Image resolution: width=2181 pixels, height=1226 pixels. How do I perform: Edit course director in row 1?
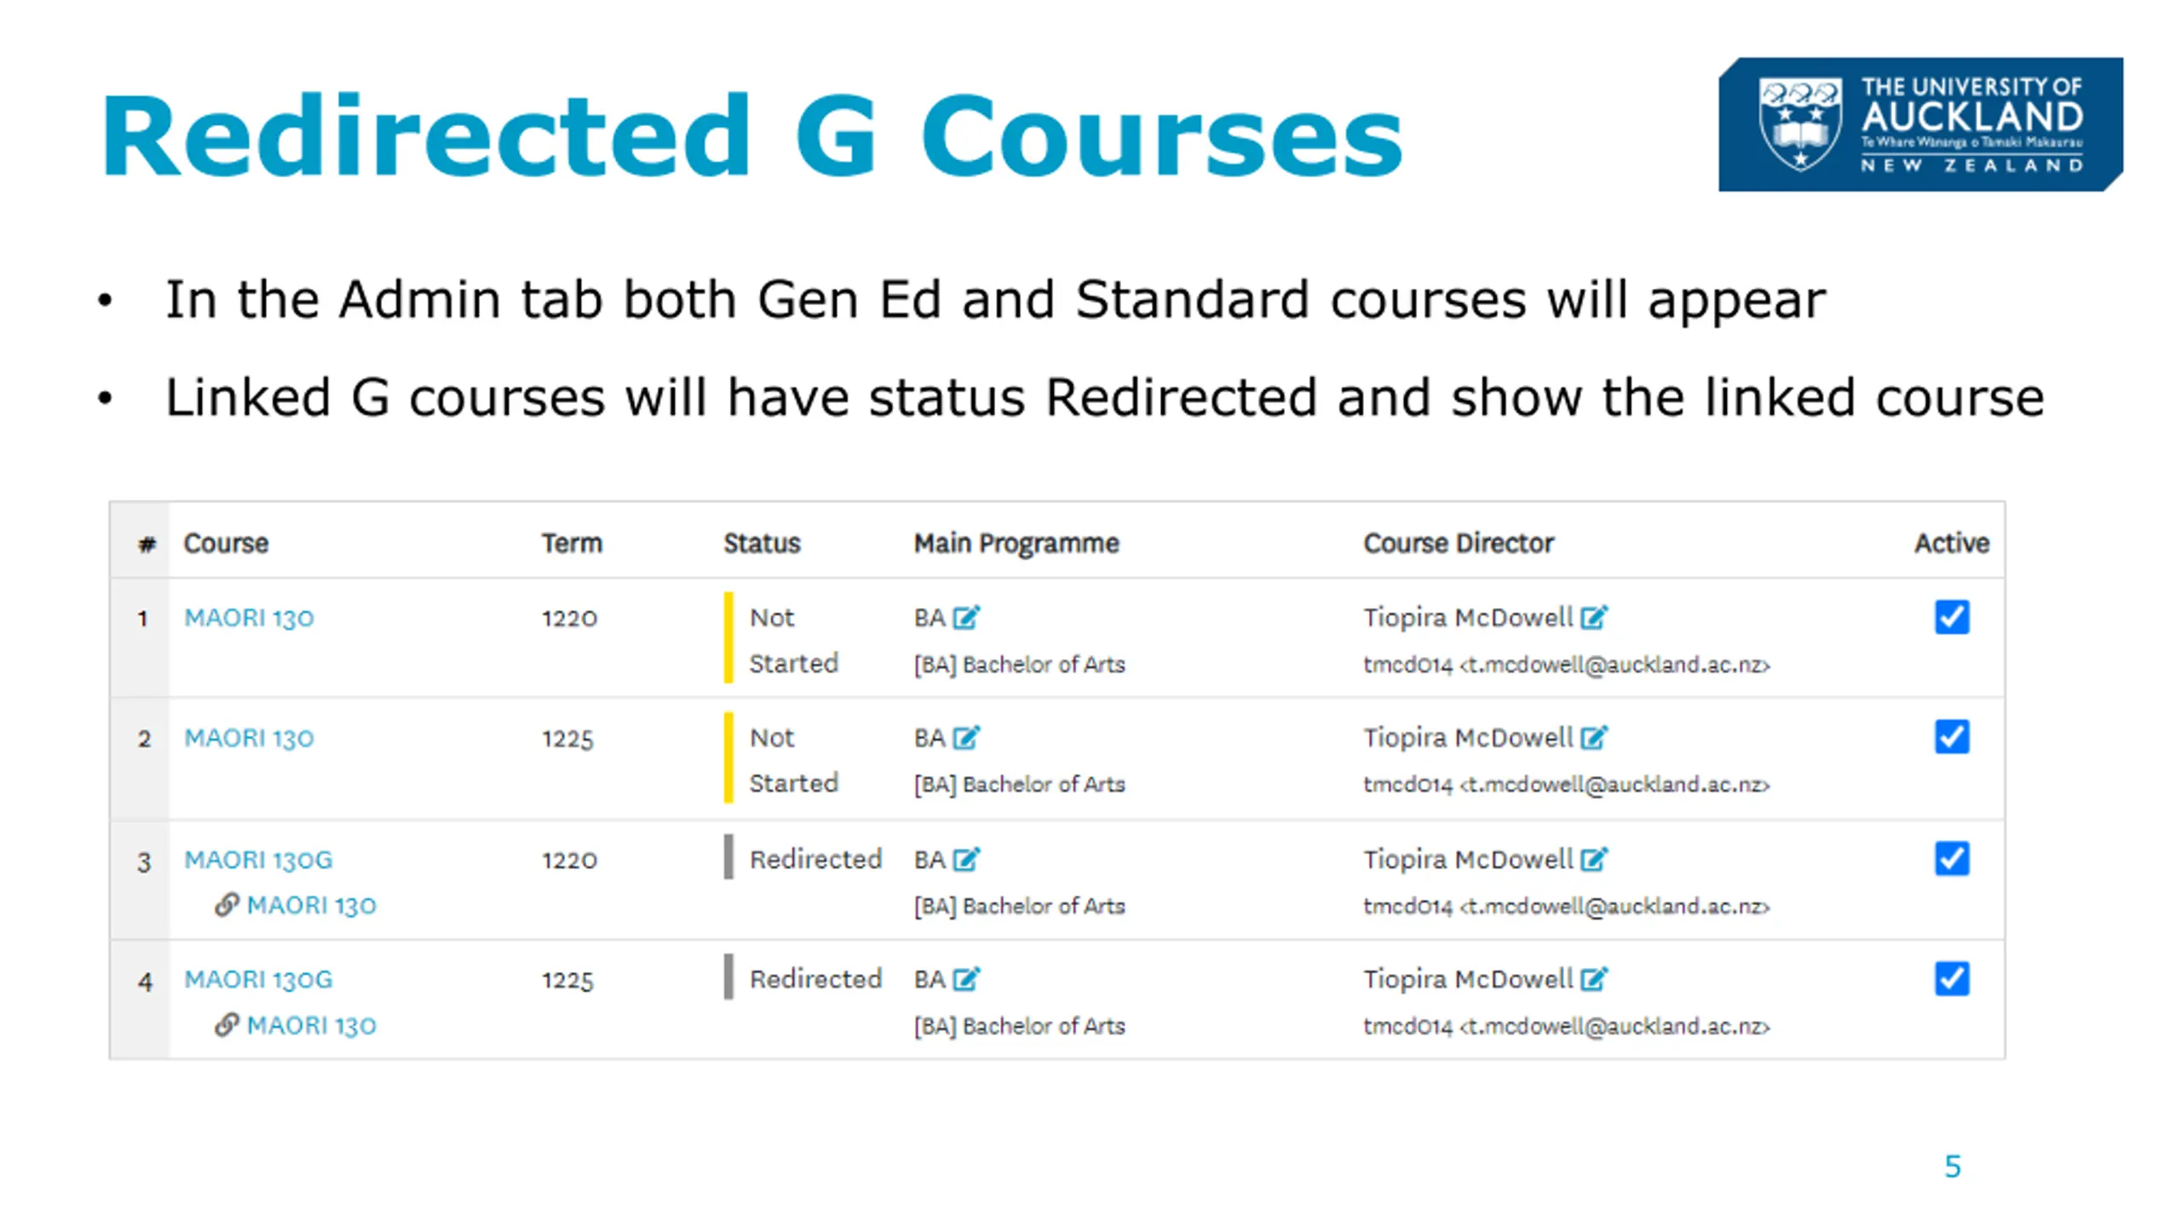1593,617
